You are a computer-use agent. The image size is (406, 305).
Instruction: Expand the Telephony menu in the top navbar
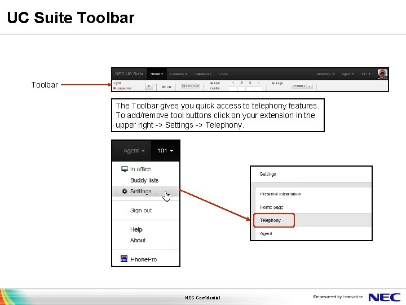coord(325,74)
